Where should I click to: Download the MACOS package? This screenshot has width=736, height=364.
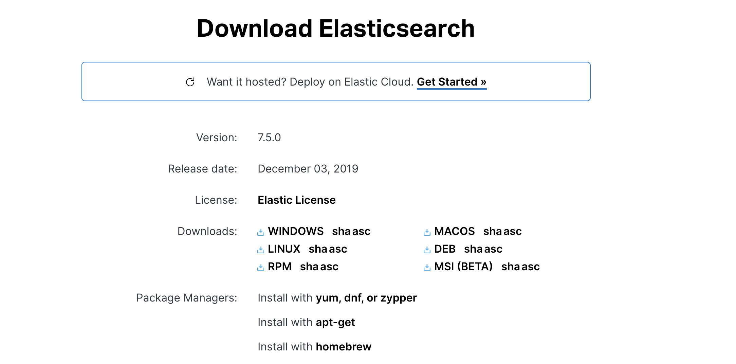coord(455,231)
